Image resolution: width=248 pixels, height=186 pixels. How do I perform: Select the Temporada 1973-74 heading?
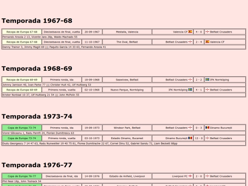tap(37, 116)
